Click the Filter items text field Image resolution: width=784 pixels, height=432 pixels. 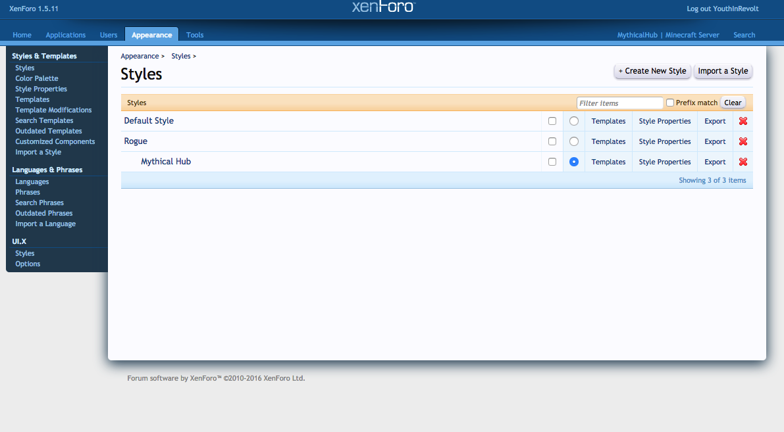pos(619,103)
